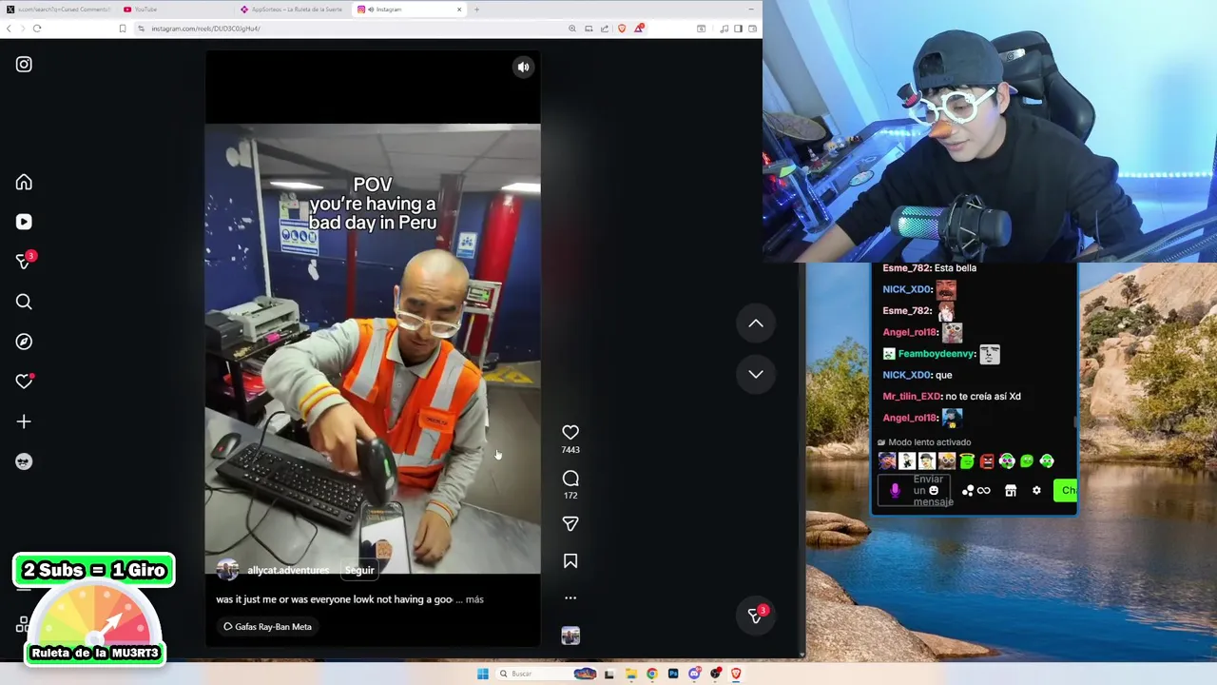Open the Windows Start button
1217x685 pixels.
tap(483, 674)
